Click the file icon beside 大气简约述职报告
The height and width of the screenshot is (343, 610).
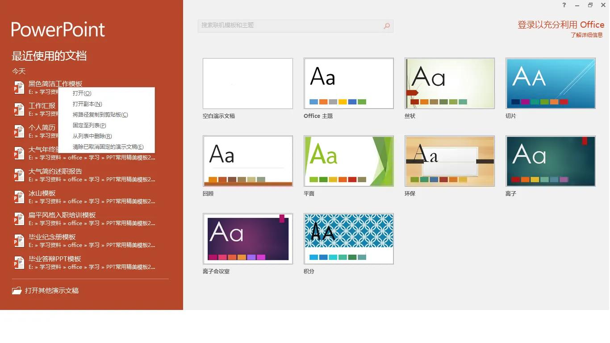(19, 175)
